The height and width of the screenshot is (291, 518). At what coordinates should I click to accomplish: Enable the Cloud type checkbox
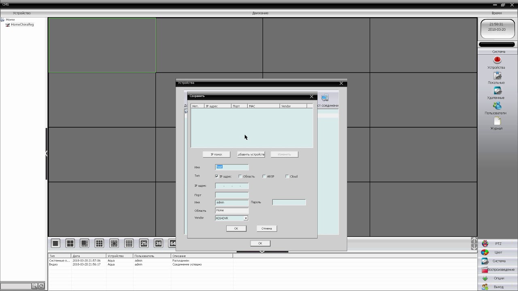click(x=287, y=176)
